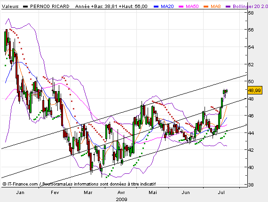Click the Mar month label
The image size is (268, 202).
[x=88, y=193]
